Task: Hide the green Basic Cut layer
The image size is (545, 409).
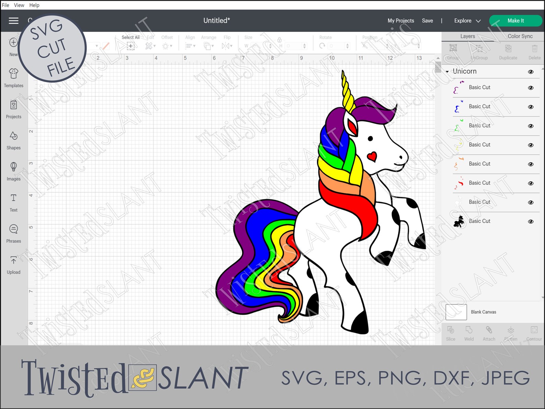Action: click(531, 126)
